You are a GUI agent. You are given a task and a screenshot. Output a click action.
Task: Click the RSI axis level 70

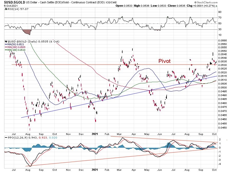coord(220,18)
